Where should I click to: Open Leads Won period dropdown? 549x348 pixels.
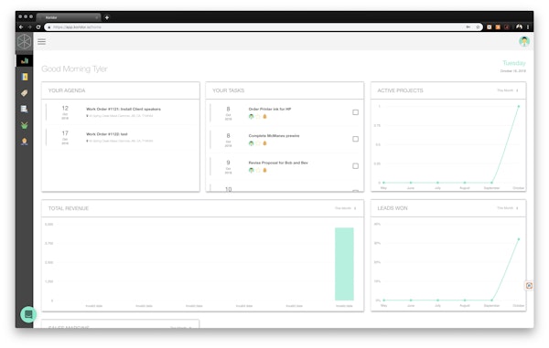(x=507, y=208)
